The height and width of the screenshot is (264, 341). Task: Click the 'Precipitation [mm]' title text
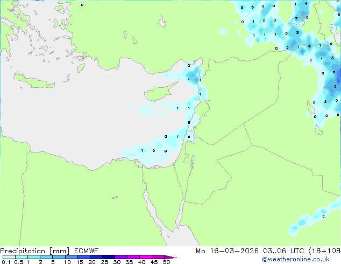click(35, 251)
